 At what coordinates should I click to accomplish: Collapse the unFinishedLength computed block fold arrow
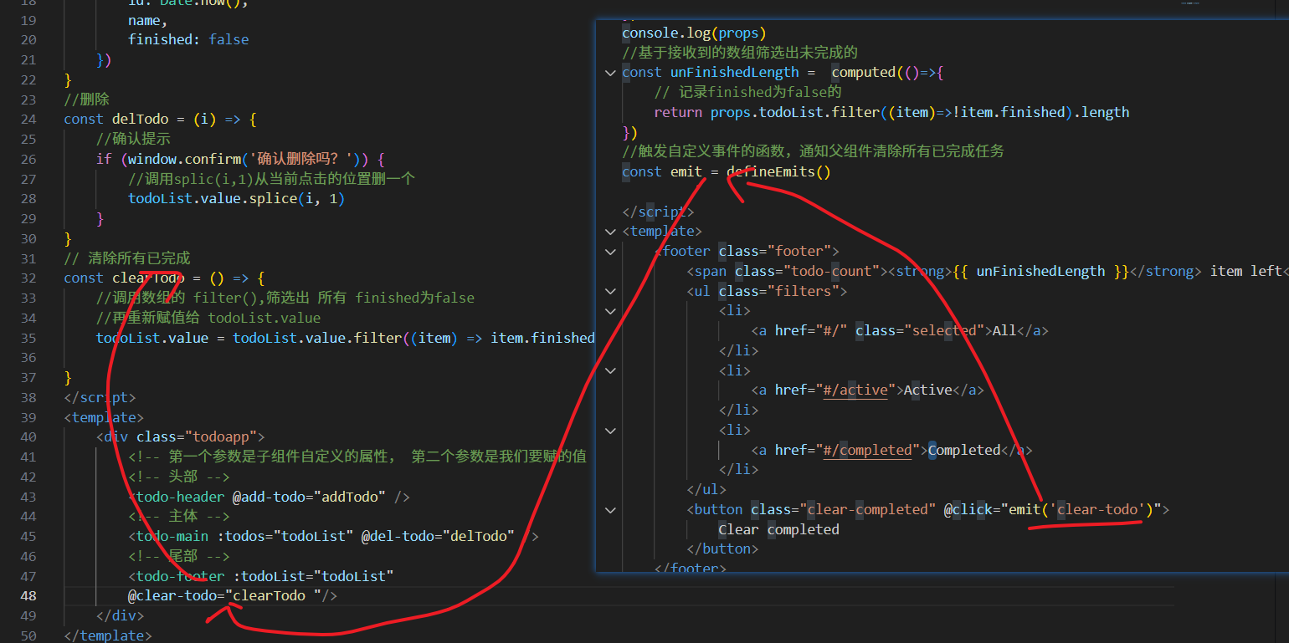click(x=610, y=73)
